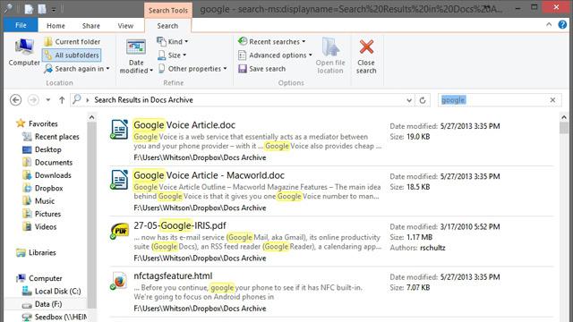This screenshot has height=322, width=573.
Task: Click the address bar search magnifier icon
Action: click(x=76, y=99)
